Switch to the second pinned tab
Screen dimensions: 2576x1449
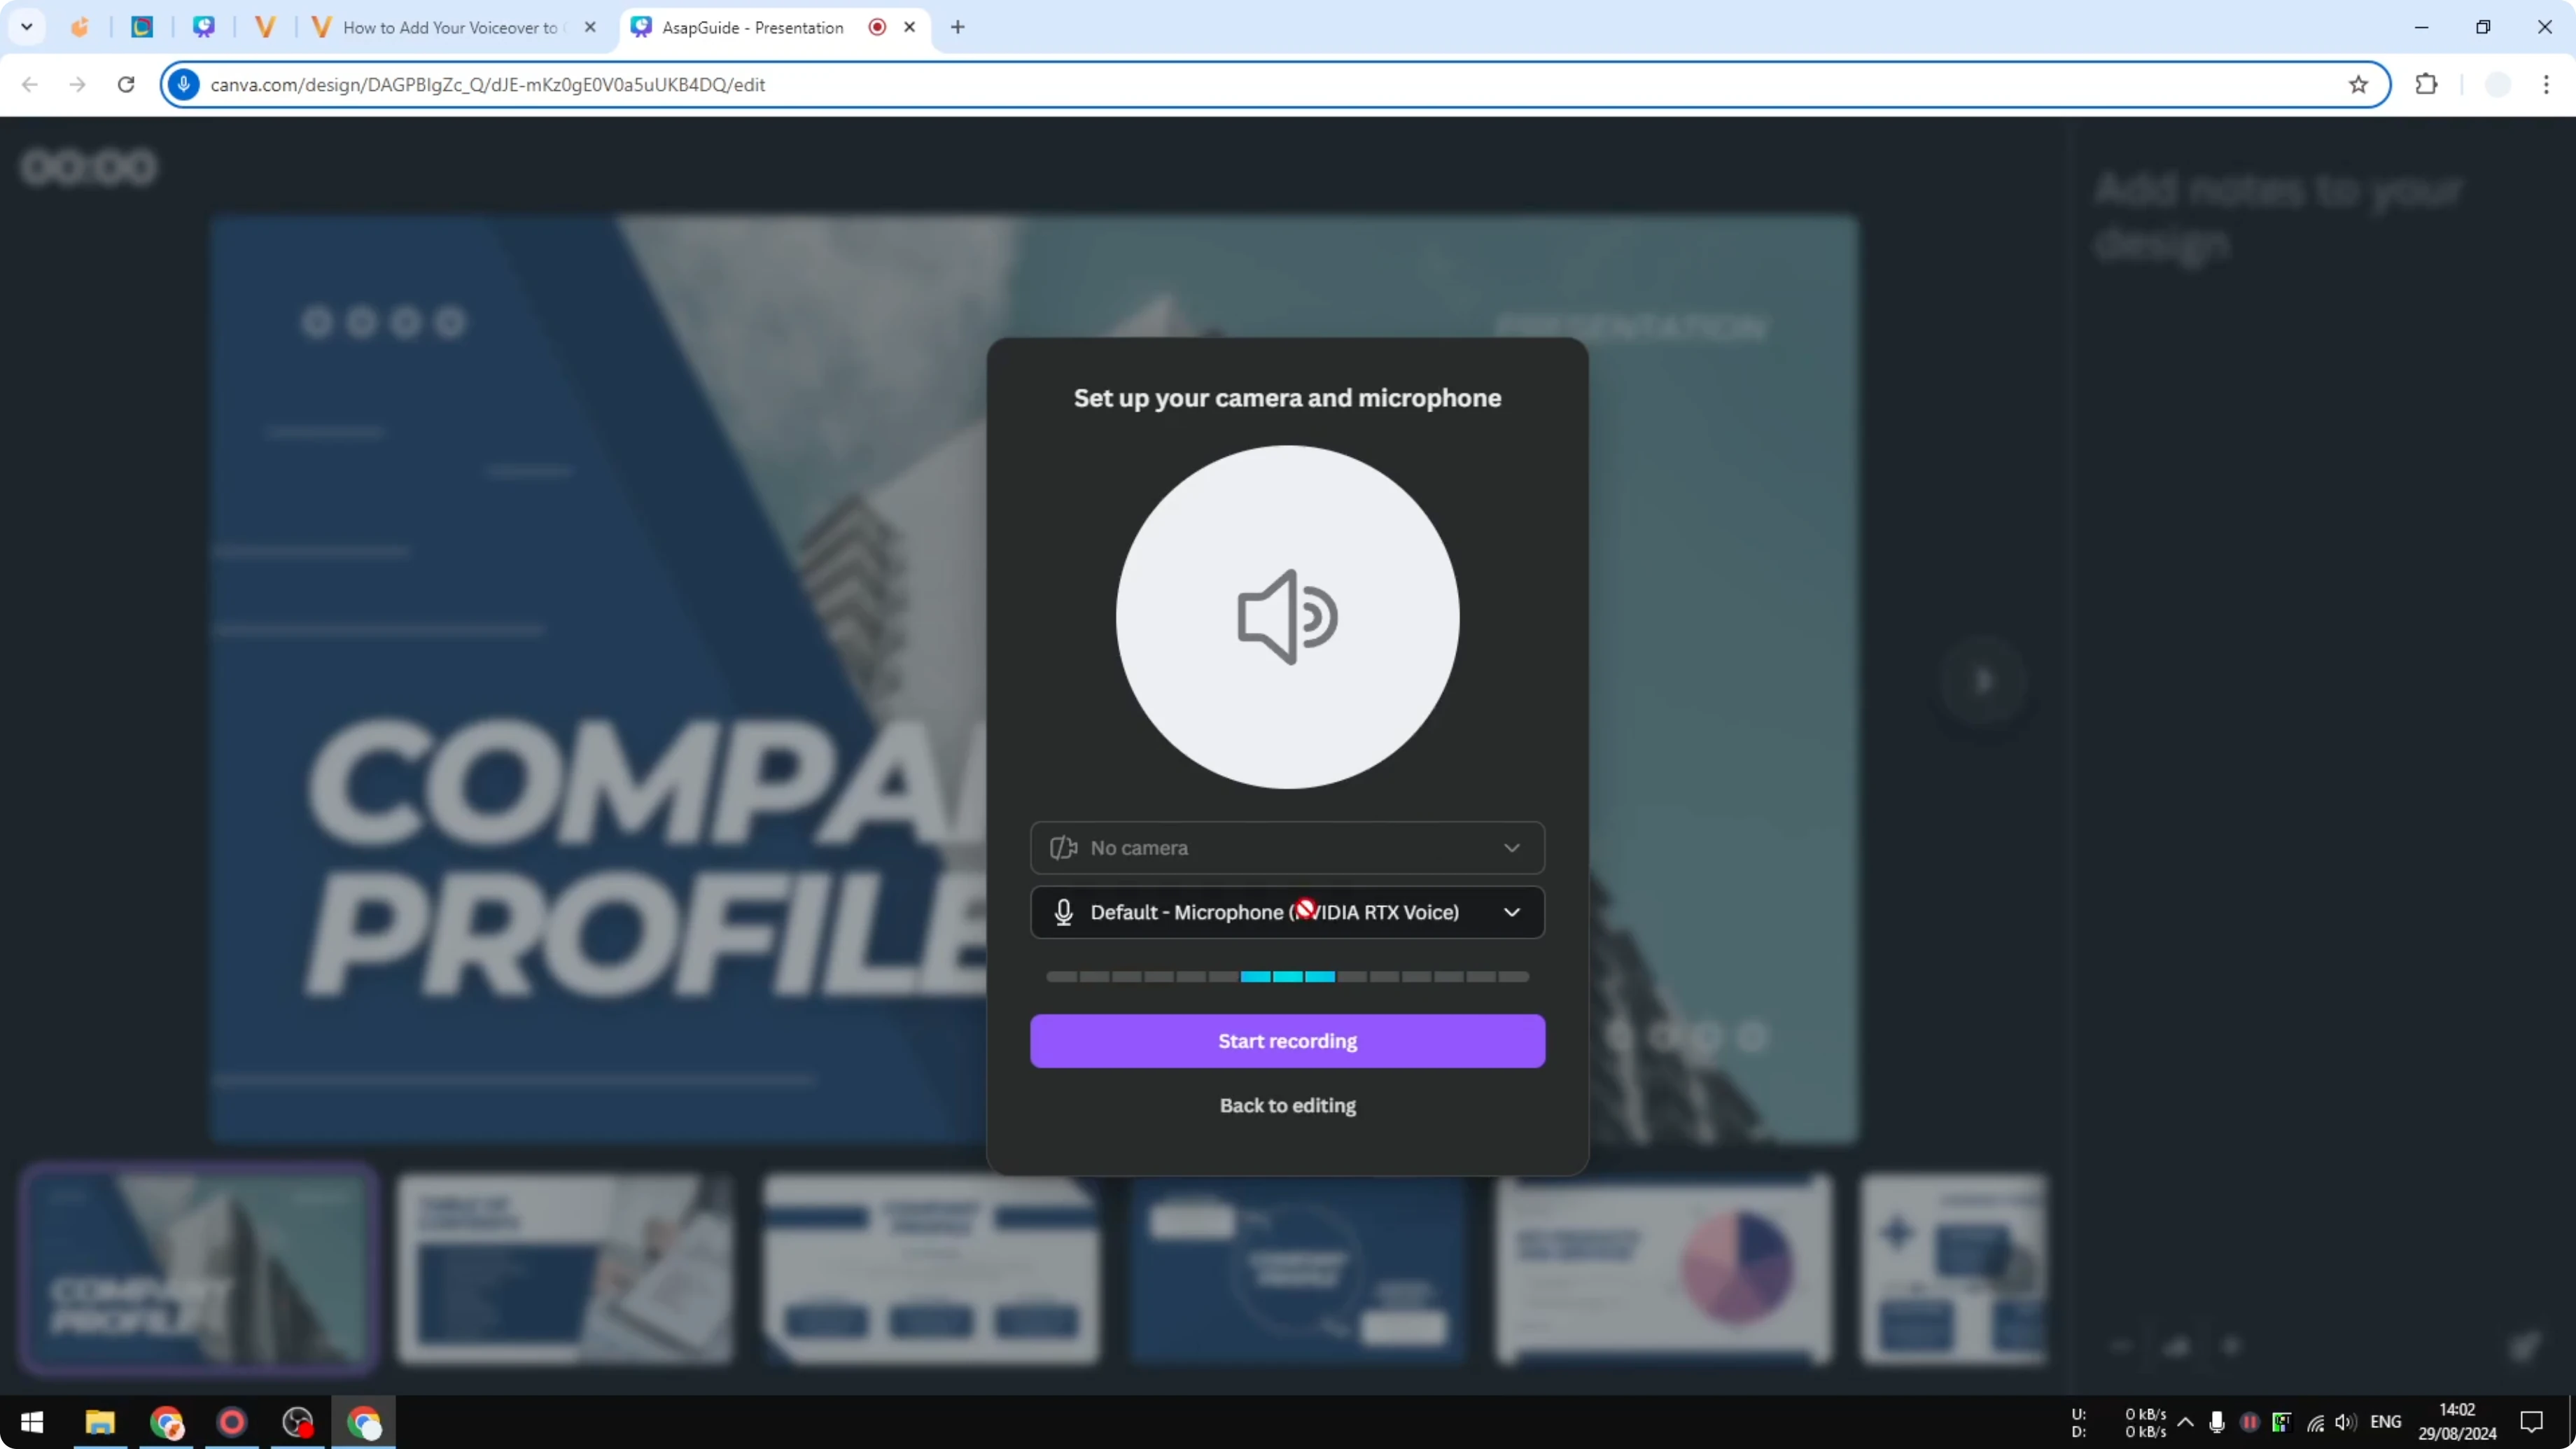point(142,27)
